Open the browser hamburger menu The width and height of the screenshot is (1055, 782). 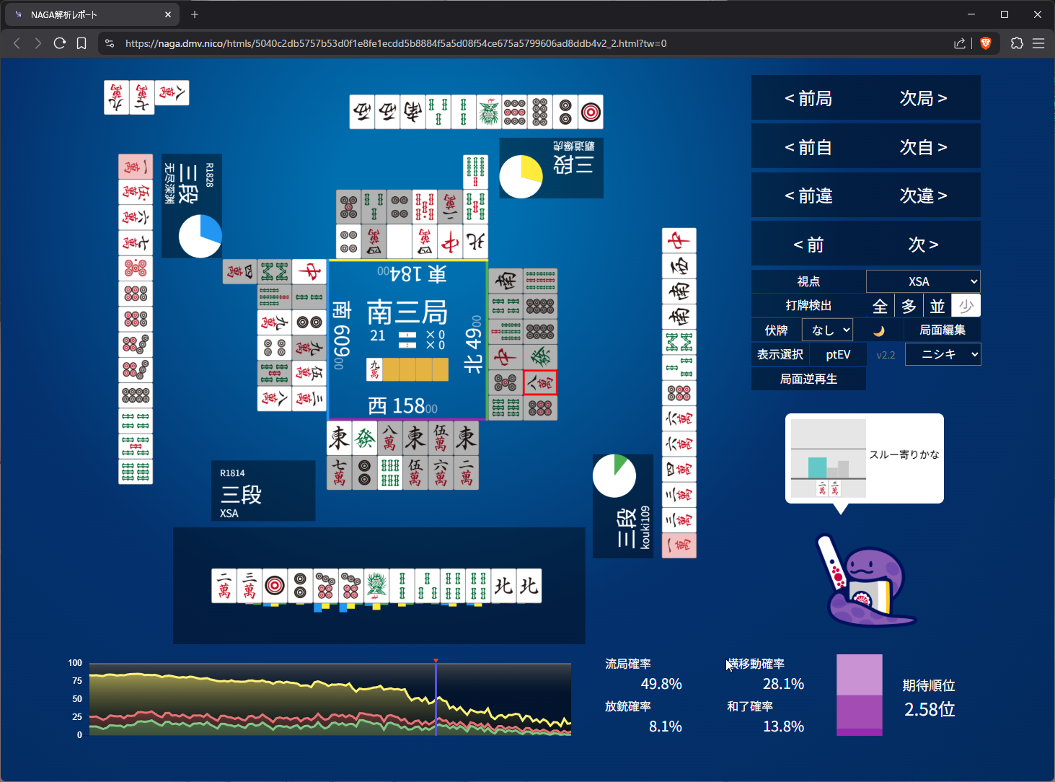coord(1038,43)
